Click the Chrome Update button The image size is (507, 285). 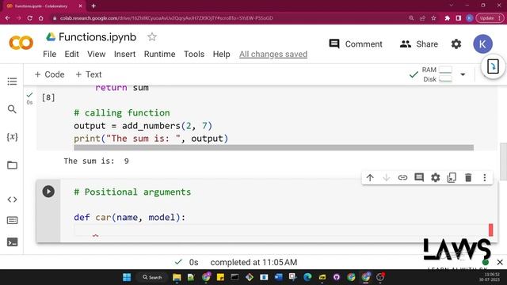point(490,18)
